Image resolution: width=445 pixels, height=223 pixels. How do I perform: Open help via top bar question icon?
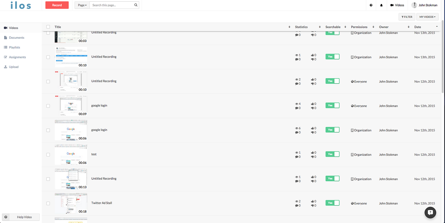(371, 5)
